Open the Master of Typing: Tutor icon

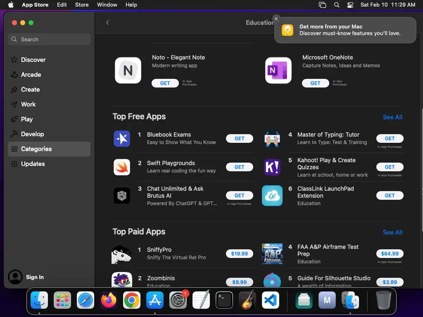click(x=272, y=139)
